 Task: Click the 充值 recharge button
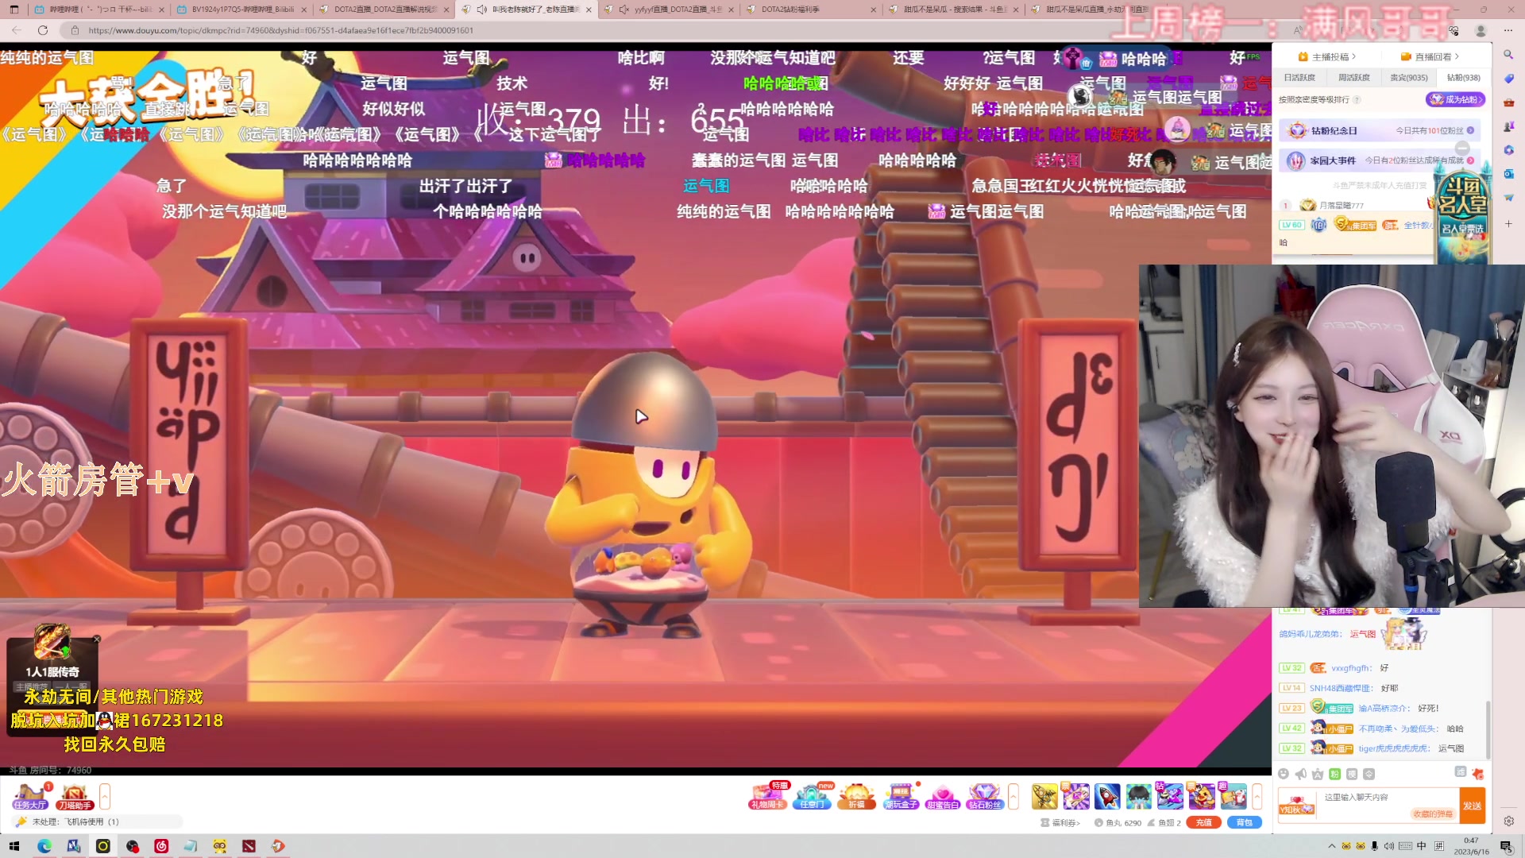coord(1203,823)
